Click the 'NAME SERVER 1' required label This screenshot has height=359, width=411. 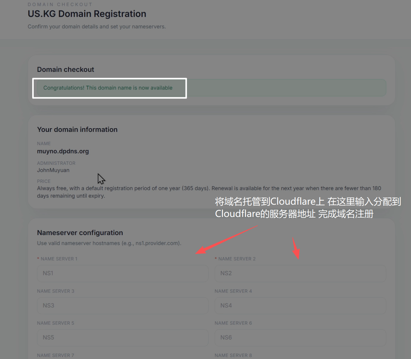(x=59, y=259)
